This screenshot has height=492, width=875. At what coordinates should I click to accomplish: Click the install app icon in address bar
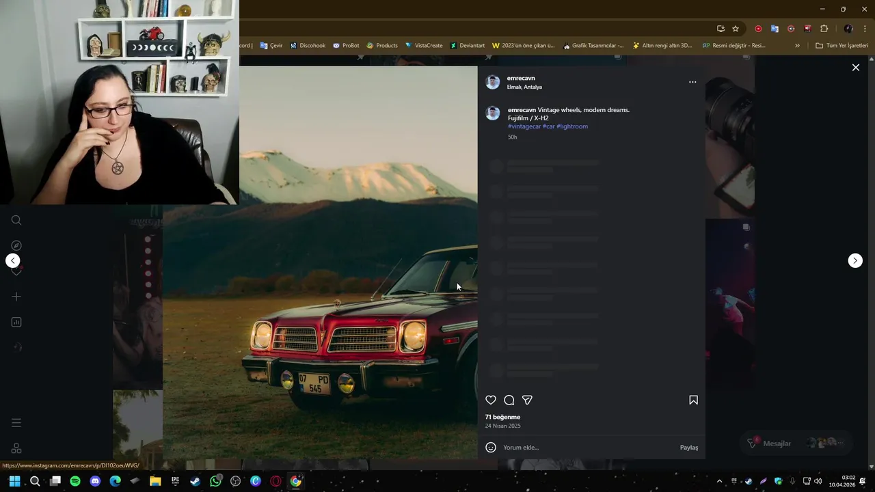721,29
